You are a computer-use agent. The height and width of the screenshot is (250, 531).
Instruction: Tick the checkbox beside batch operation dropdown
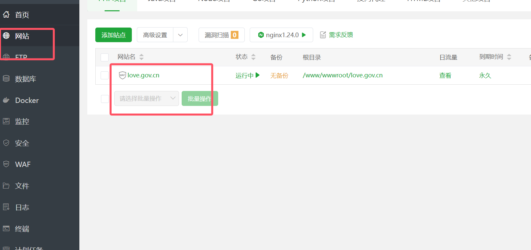[105, 99]
